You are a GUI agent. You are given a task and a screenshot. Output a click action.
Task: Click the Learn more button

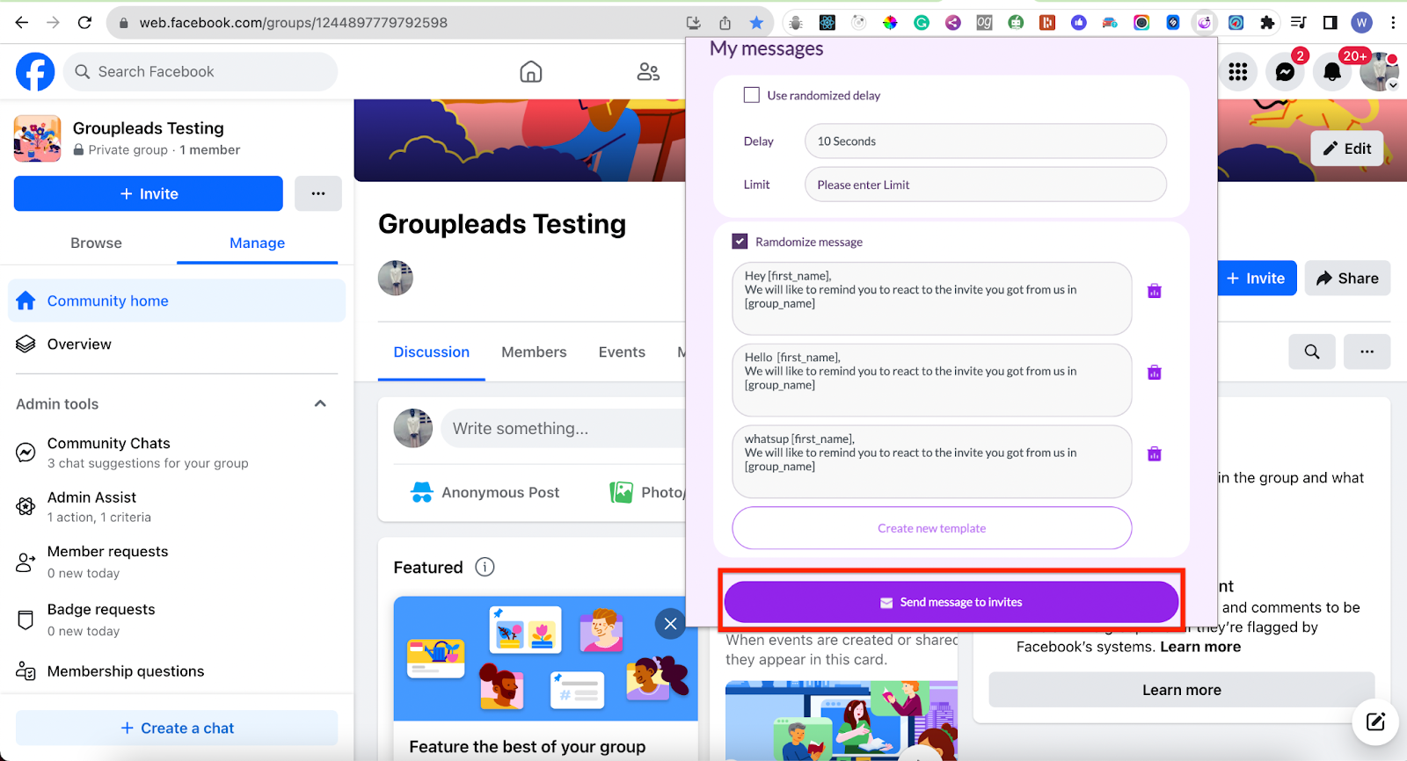tap(1182, 690)
